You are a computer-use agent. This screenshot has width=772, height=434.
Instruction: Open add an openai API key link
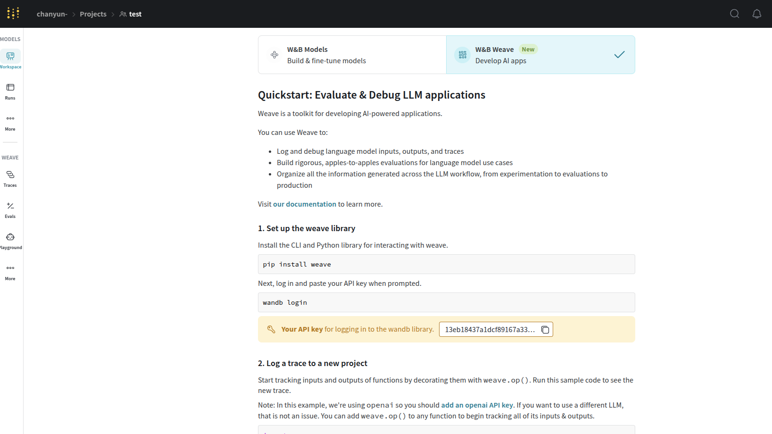[477, 405]
